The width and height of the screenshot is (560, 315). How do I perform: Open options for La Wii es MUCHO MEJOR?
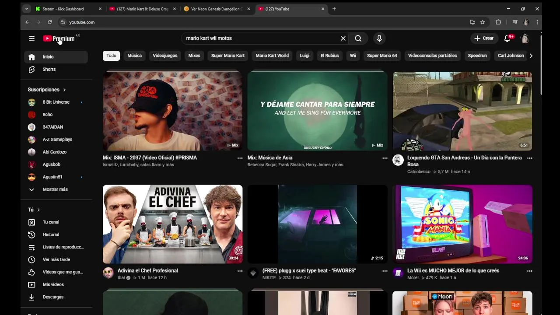(x=529, y=271)
